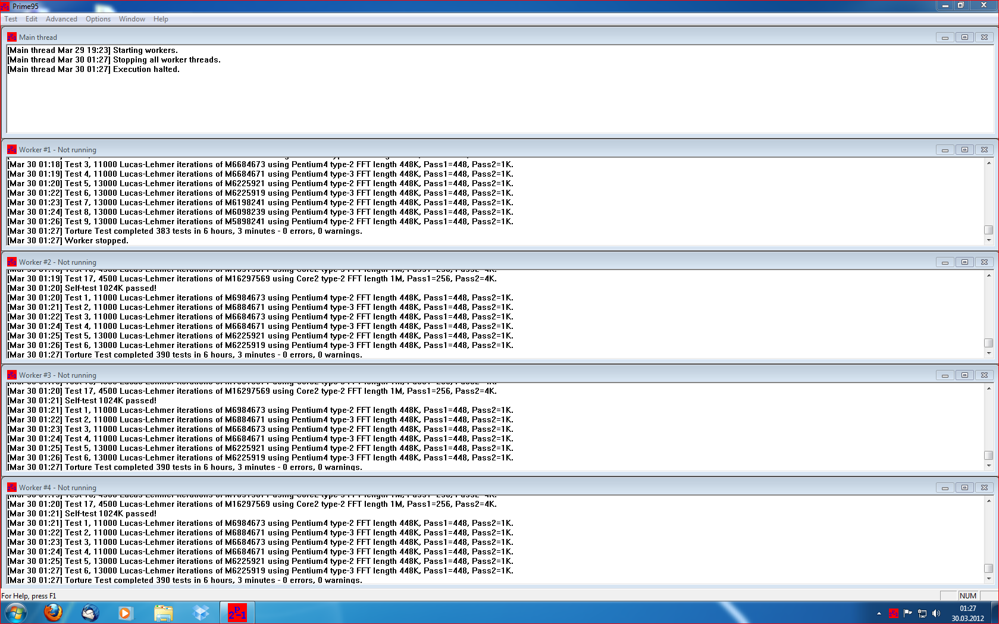999x624 pixels.
Task: Maximize the Worker #4 window
Action: click(964, 488)
